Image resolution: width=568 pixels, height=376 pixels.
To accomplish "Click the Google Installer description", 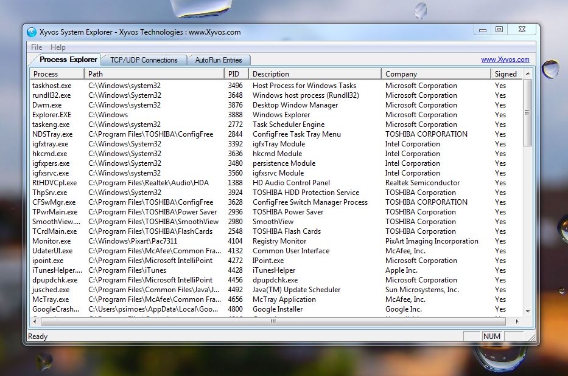I will (x=278, y=309).
